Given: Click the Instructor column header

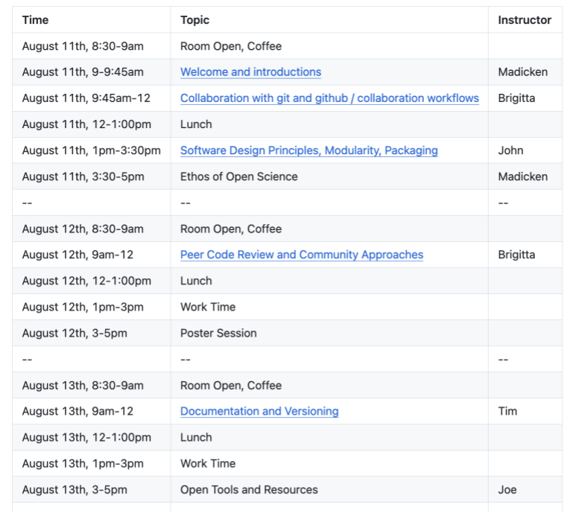Looking at the screenshot, I should (x=525, y=20).
